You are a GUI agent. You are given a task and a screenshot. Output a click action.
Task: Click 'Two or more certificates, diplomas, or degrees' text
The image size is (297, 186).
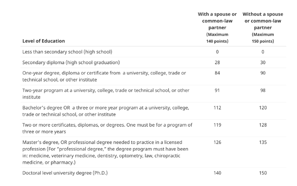point(107,128)
